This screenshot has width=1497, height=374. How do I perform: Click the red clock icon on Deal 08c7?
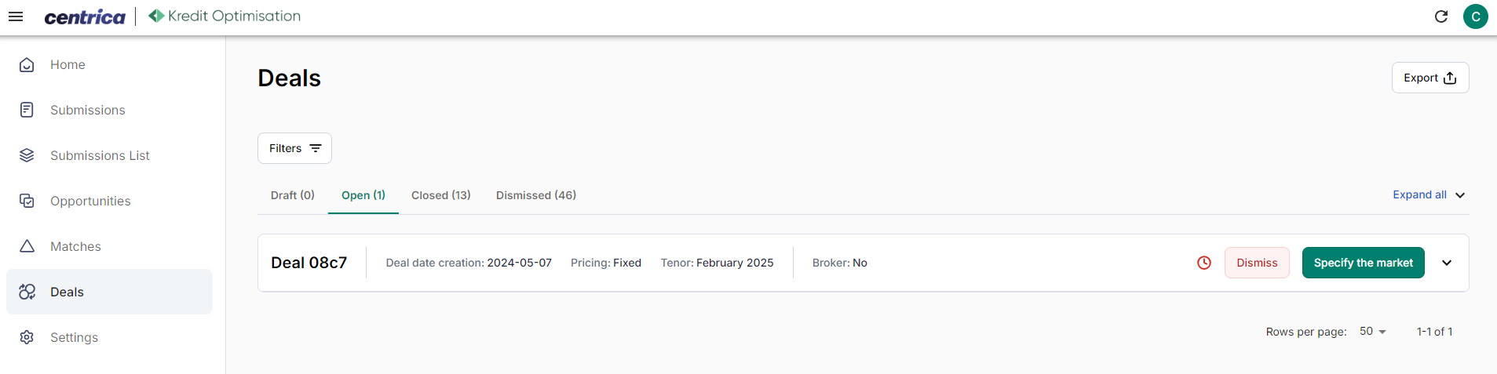click(1204, 263)
